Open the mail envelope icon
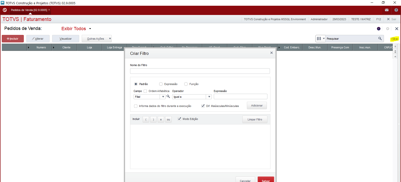The width and height of the screenshot is (401, 182). pyautogui.click(x=387, y=10)
